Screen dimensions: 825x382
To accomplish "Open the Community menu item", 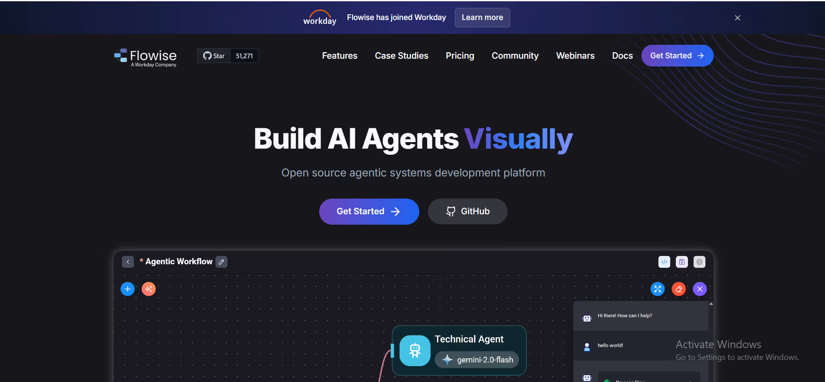I will (x=515, y=56).
